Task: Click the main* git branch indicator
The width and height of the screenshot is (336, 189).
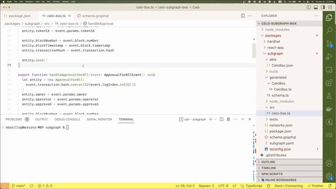Action: (18, 186)
